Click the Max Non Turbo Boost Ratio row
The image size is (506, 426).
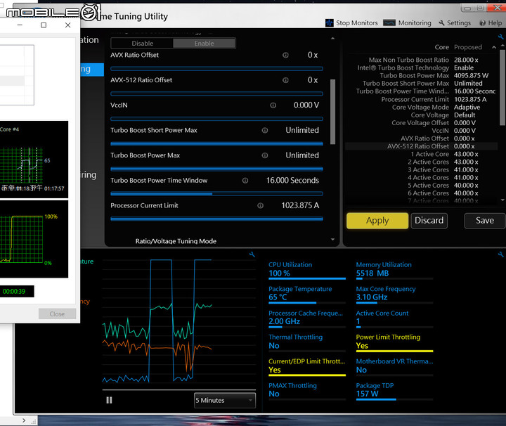[422, 60]
